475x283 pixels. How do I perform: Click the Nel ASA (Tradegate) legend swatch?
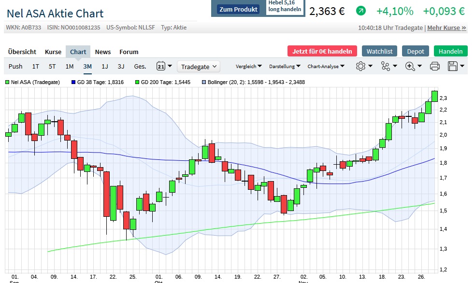7,82
